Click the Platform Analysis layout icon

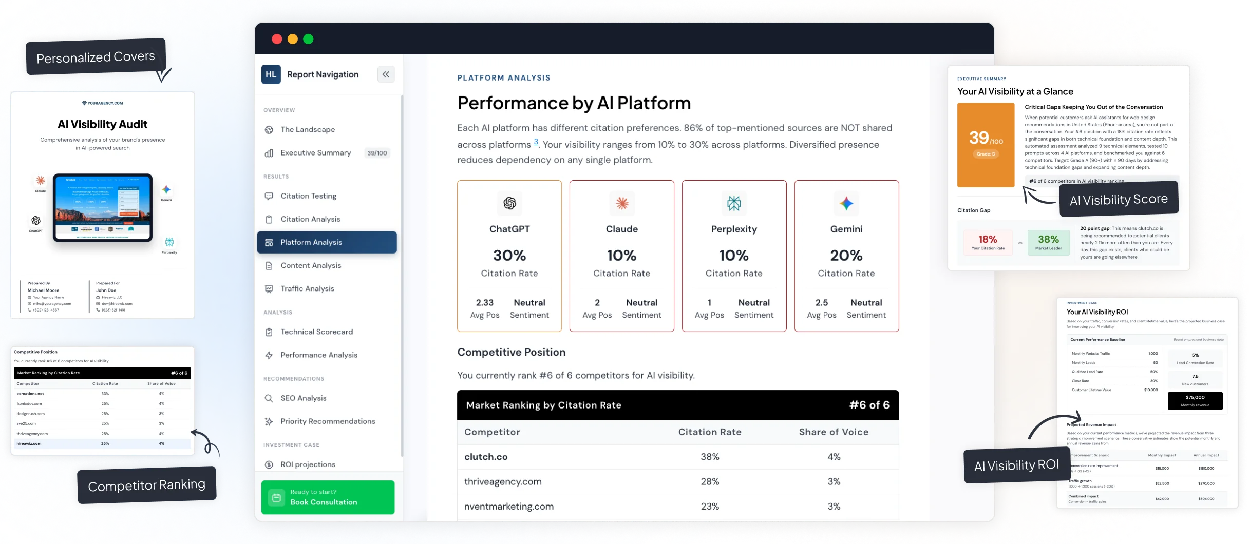[x=269, y=242]
